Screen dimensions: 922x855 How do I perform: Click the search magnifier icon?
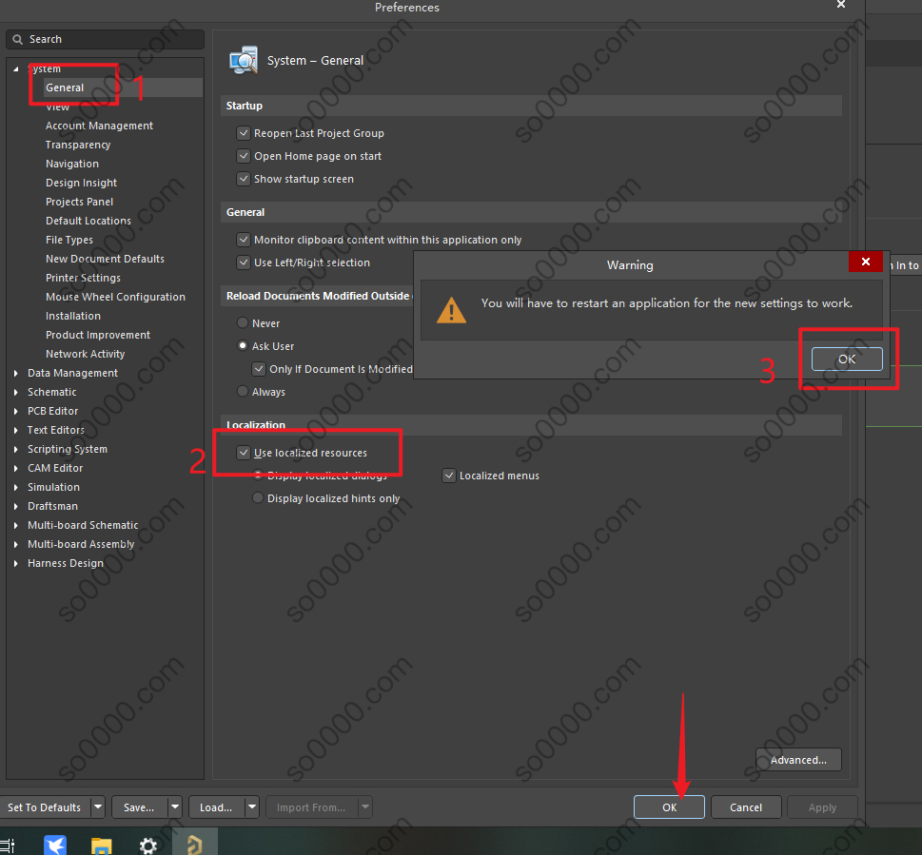click(x=18, y=39)
